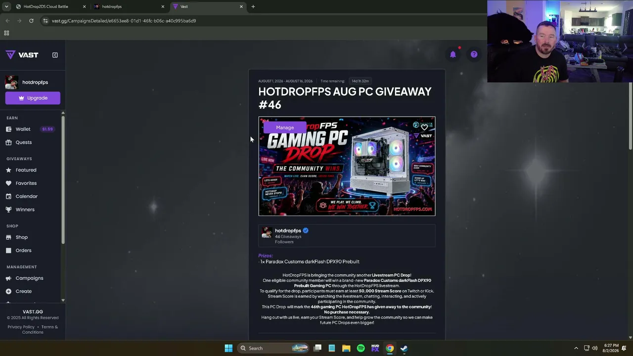Click the "1x Paradox Customs darkFlash DPX90 Prebuilt" prize
Screen dimensions: 633x356
tap(310, 262)
